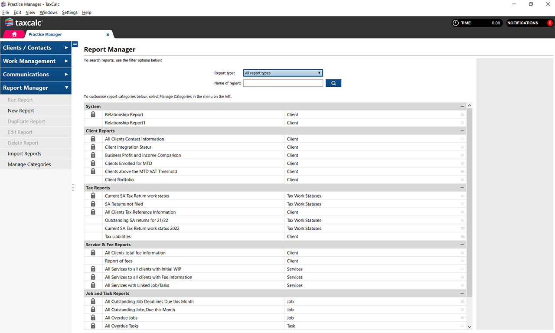Close the Practice Manager tab
Screen dimensions: 555x333
(108, 35)
